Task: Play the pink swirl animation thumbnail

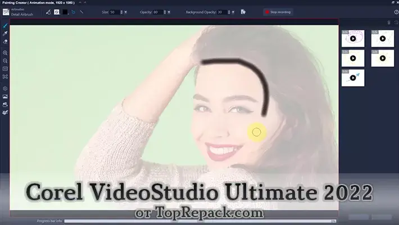Action: pos(353,38)
